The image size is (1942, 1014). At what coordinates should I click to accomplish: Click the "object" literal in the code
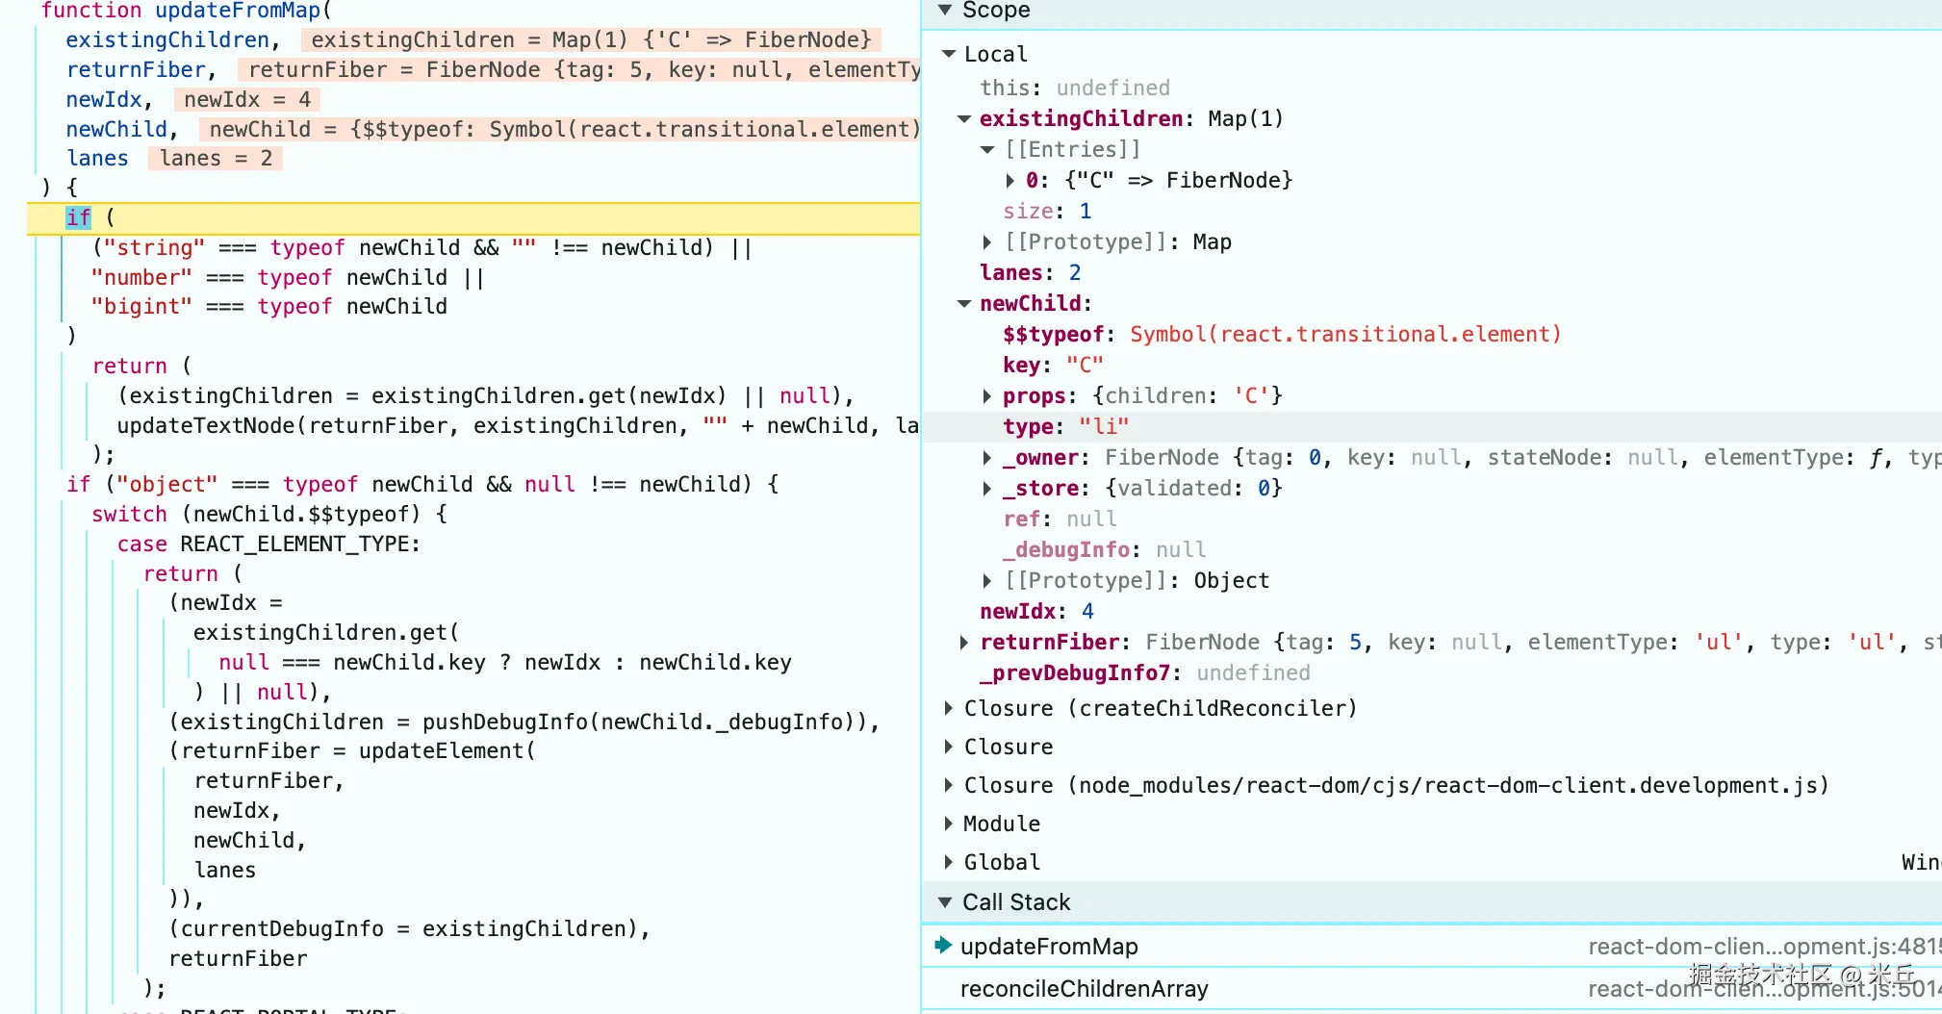pyautogui.click(x=167, y=484)
